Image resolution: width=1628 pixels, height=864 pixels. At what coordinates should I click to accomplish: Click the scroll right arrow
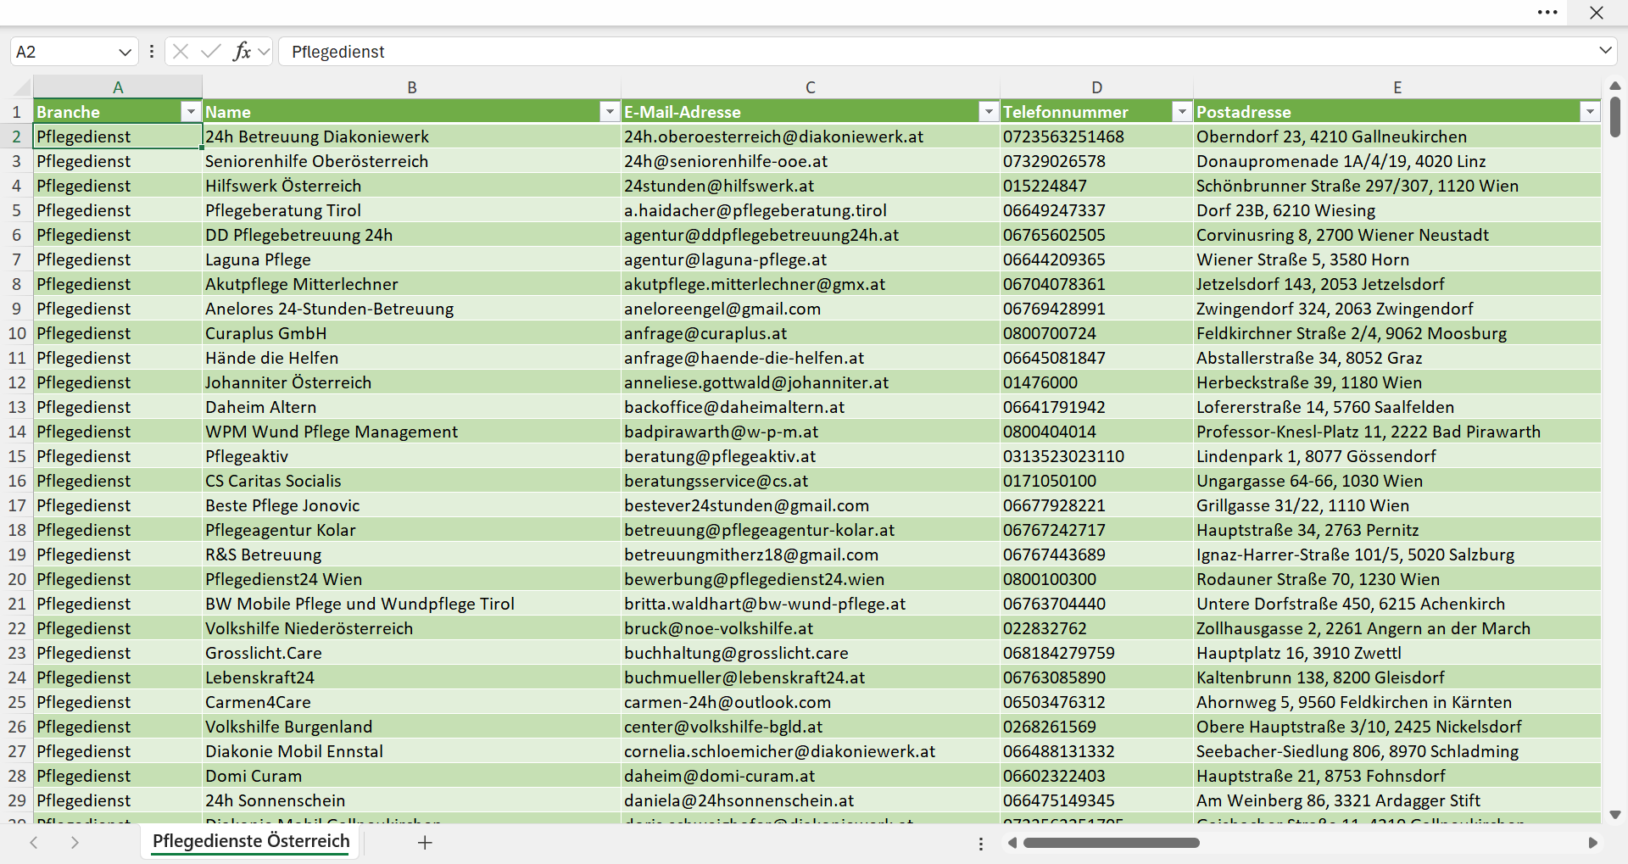click(x=1592, y=843)
